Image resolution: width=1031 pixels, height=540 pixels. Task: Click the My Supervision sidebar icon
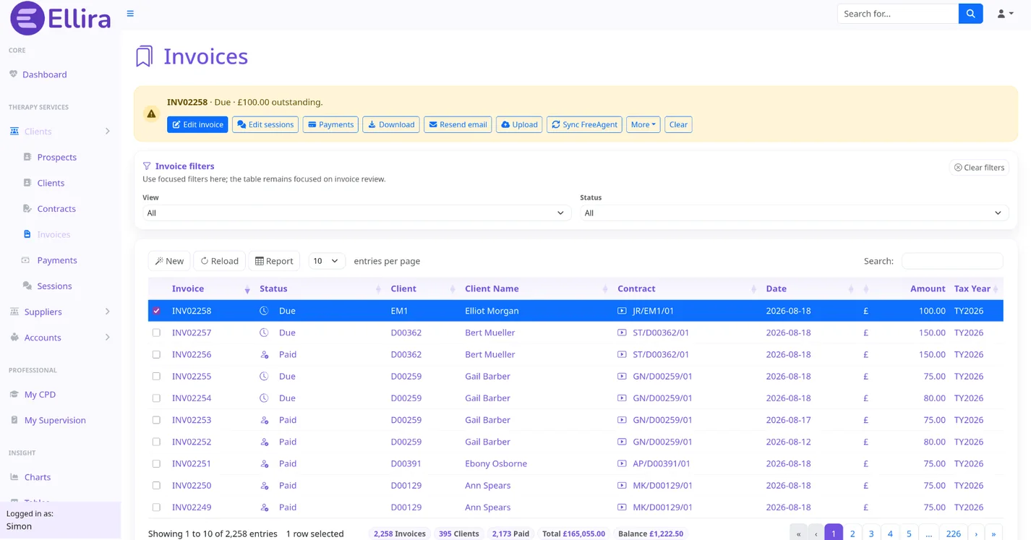click(x=14, y=420)
